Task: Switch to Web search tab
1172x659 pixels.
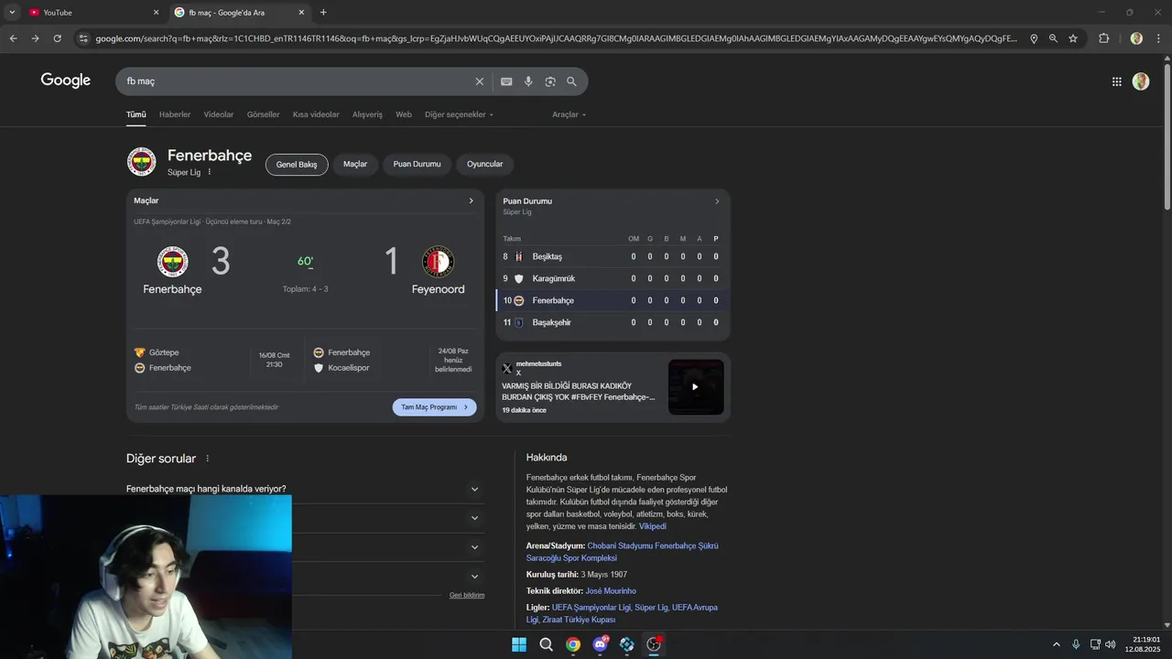Action: point(404,114)
